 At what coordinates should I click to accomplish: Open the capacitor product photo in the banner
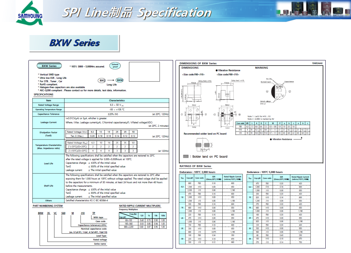[313, 8]
